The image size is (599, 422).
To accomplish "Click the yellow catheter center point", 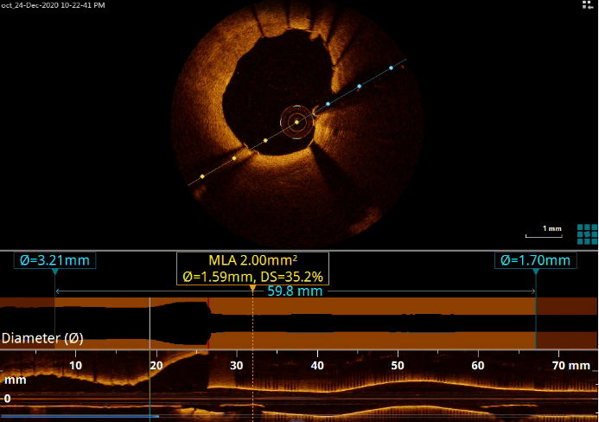I will (296, 122).
